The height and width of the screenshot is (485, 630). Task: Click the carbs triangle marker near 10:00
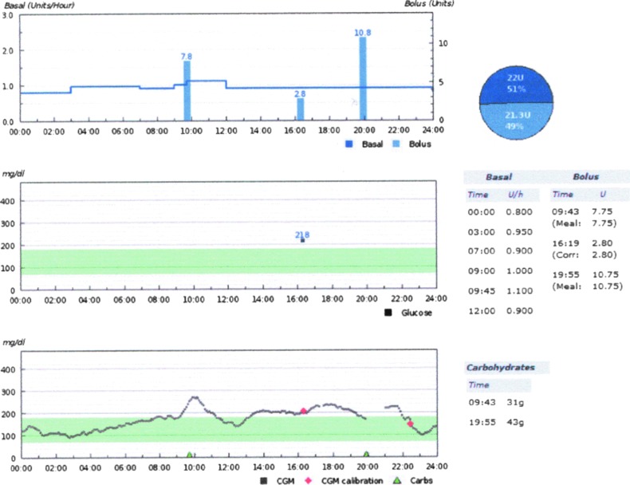[x=190, y=455]
